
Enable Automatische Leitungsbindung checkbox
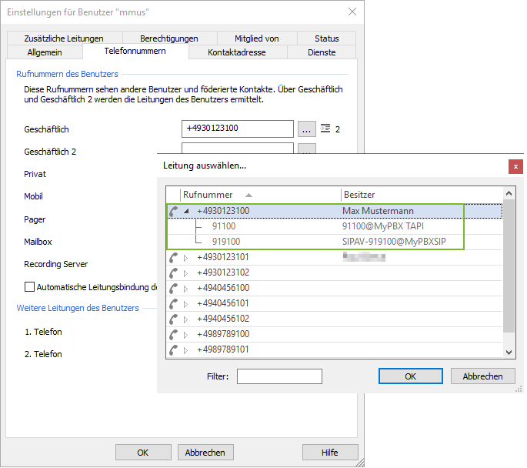point(30,287)
